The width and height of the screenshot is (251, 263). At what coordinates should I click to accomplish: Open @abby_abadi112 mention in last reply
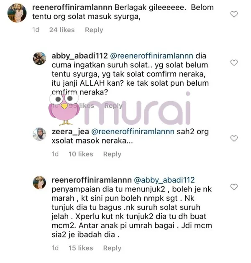click(164, 180)
